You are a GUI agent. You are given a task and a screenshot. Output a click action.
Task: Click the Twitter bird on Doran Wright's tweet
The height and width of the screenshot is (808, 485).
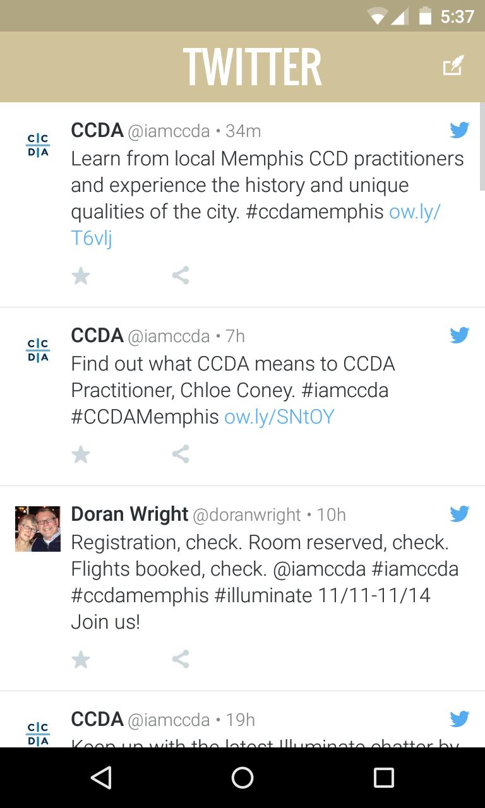460,514
